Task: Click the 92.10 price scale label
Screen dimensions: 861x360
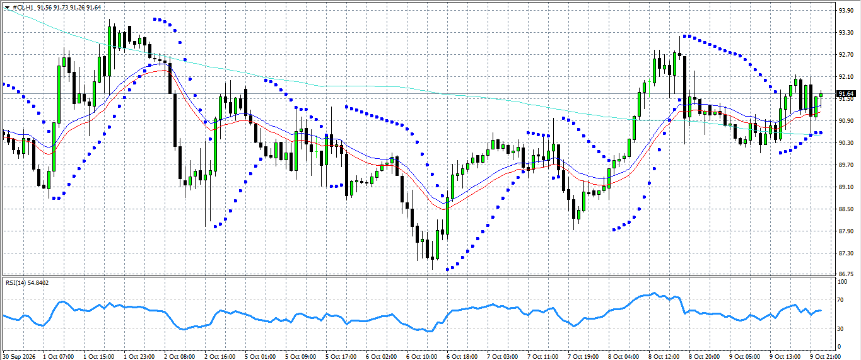Action: [845, 76]
